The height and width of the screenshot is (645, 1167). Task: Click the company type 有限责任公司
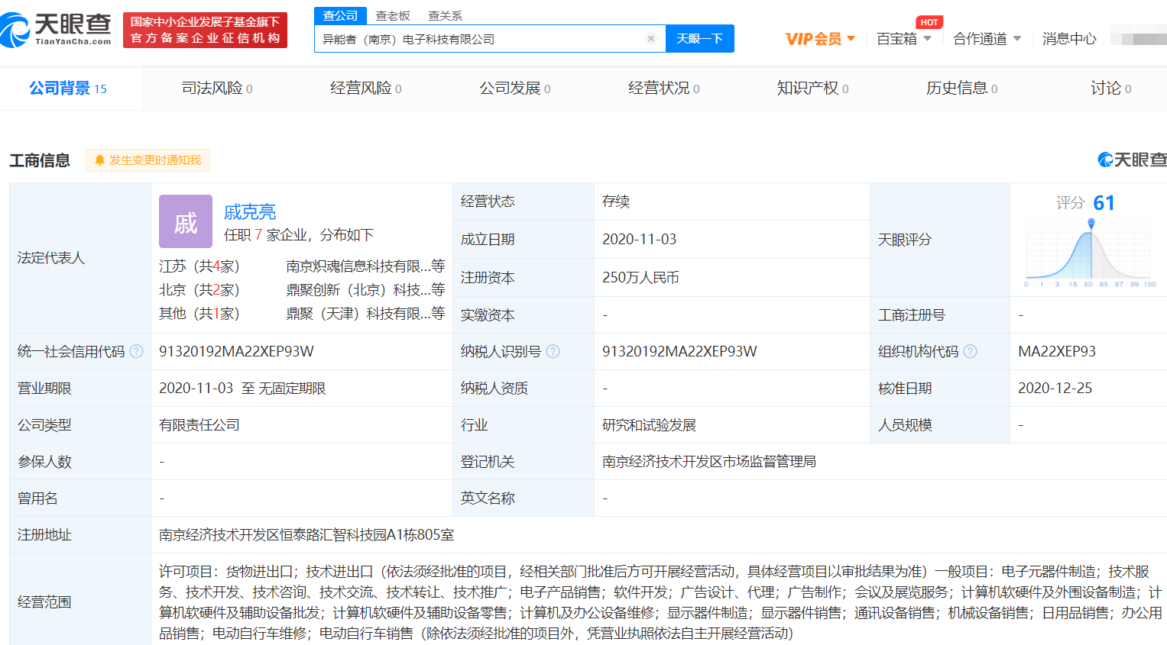point(199,425)
